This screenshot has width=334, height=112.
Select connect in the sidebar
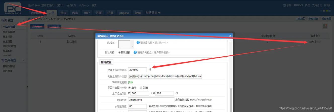point(7,55)
